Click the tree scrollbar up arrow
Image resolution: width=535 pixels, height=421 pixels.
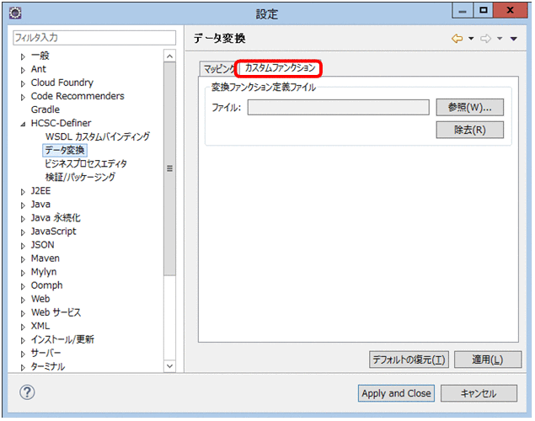pos(169,56)
